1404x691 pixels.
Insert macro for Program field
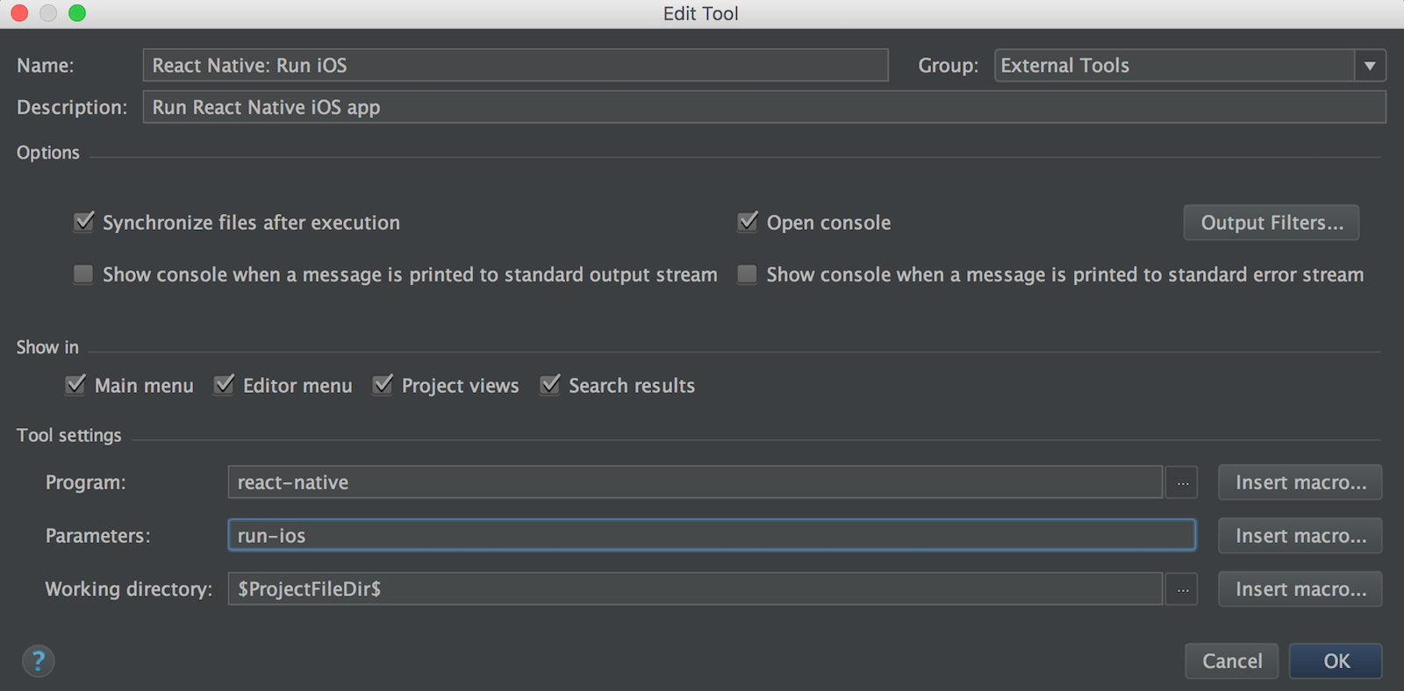pos(1300,482)
